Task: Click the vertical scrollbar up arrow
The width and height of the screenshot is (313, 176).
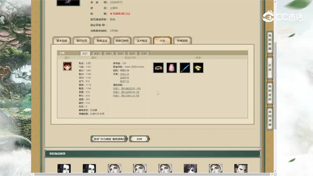Action: 275,1
